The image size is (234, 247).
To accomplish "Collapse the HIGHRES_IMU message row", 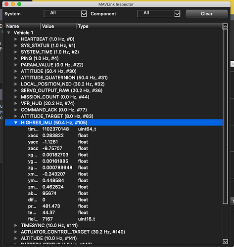I will point(16,123).
